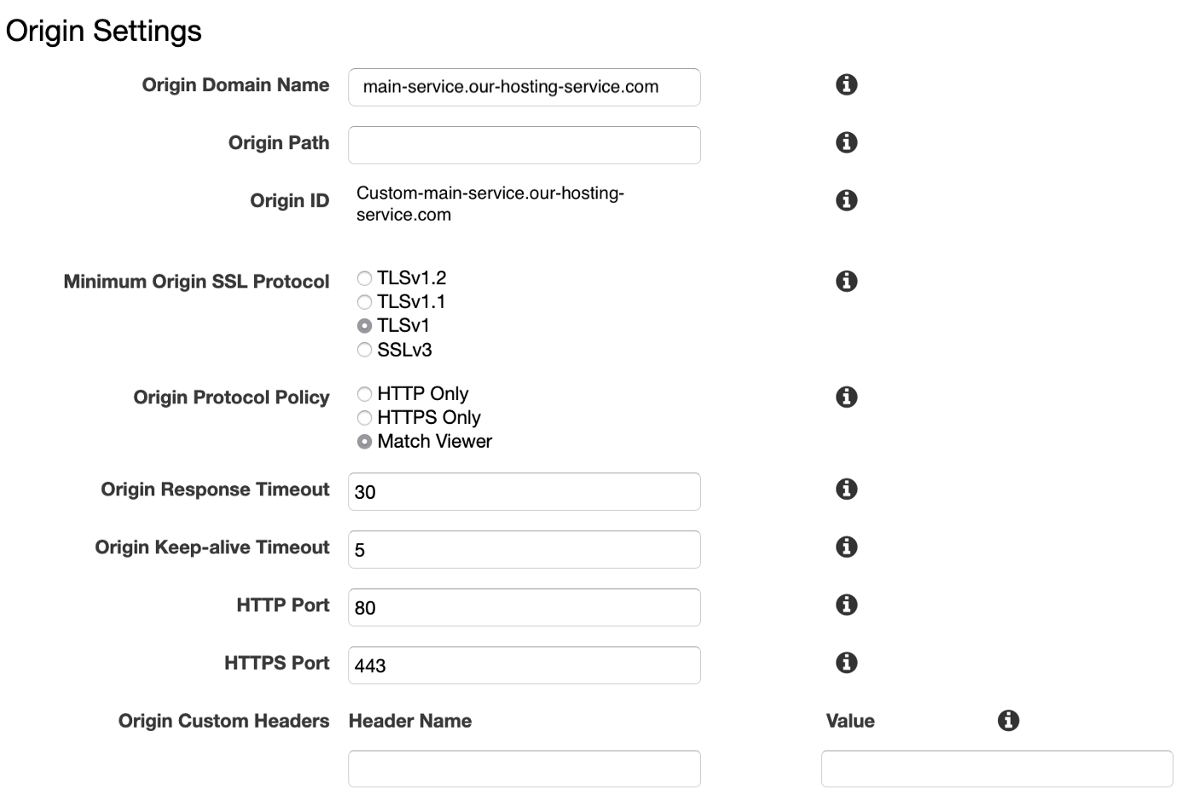1194x800 pixels.
Task: Click the Origin Protocol Policy info icon
Action: 846,397
